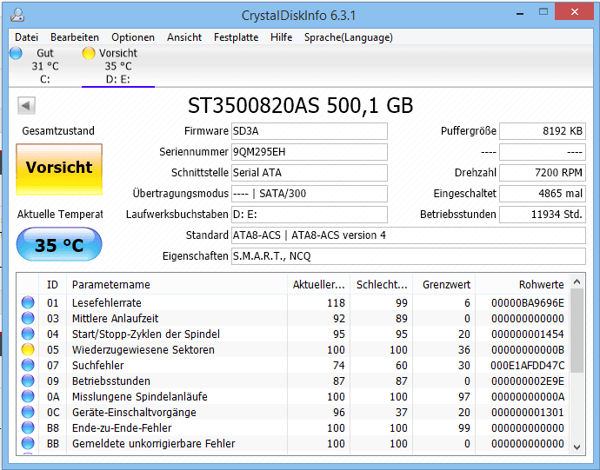Viewport: 600px width, 470px height.
Task: Click the Schlecht... column header
Action: click(x=382, y=285)
